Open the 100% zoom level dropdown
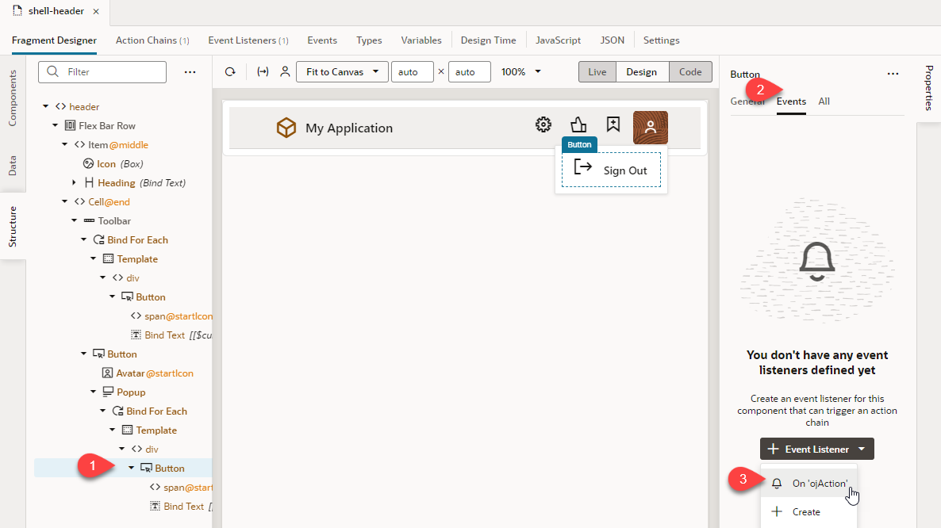Image resolution: width=941 pixels, height=528 pixels. click(520, 71)
